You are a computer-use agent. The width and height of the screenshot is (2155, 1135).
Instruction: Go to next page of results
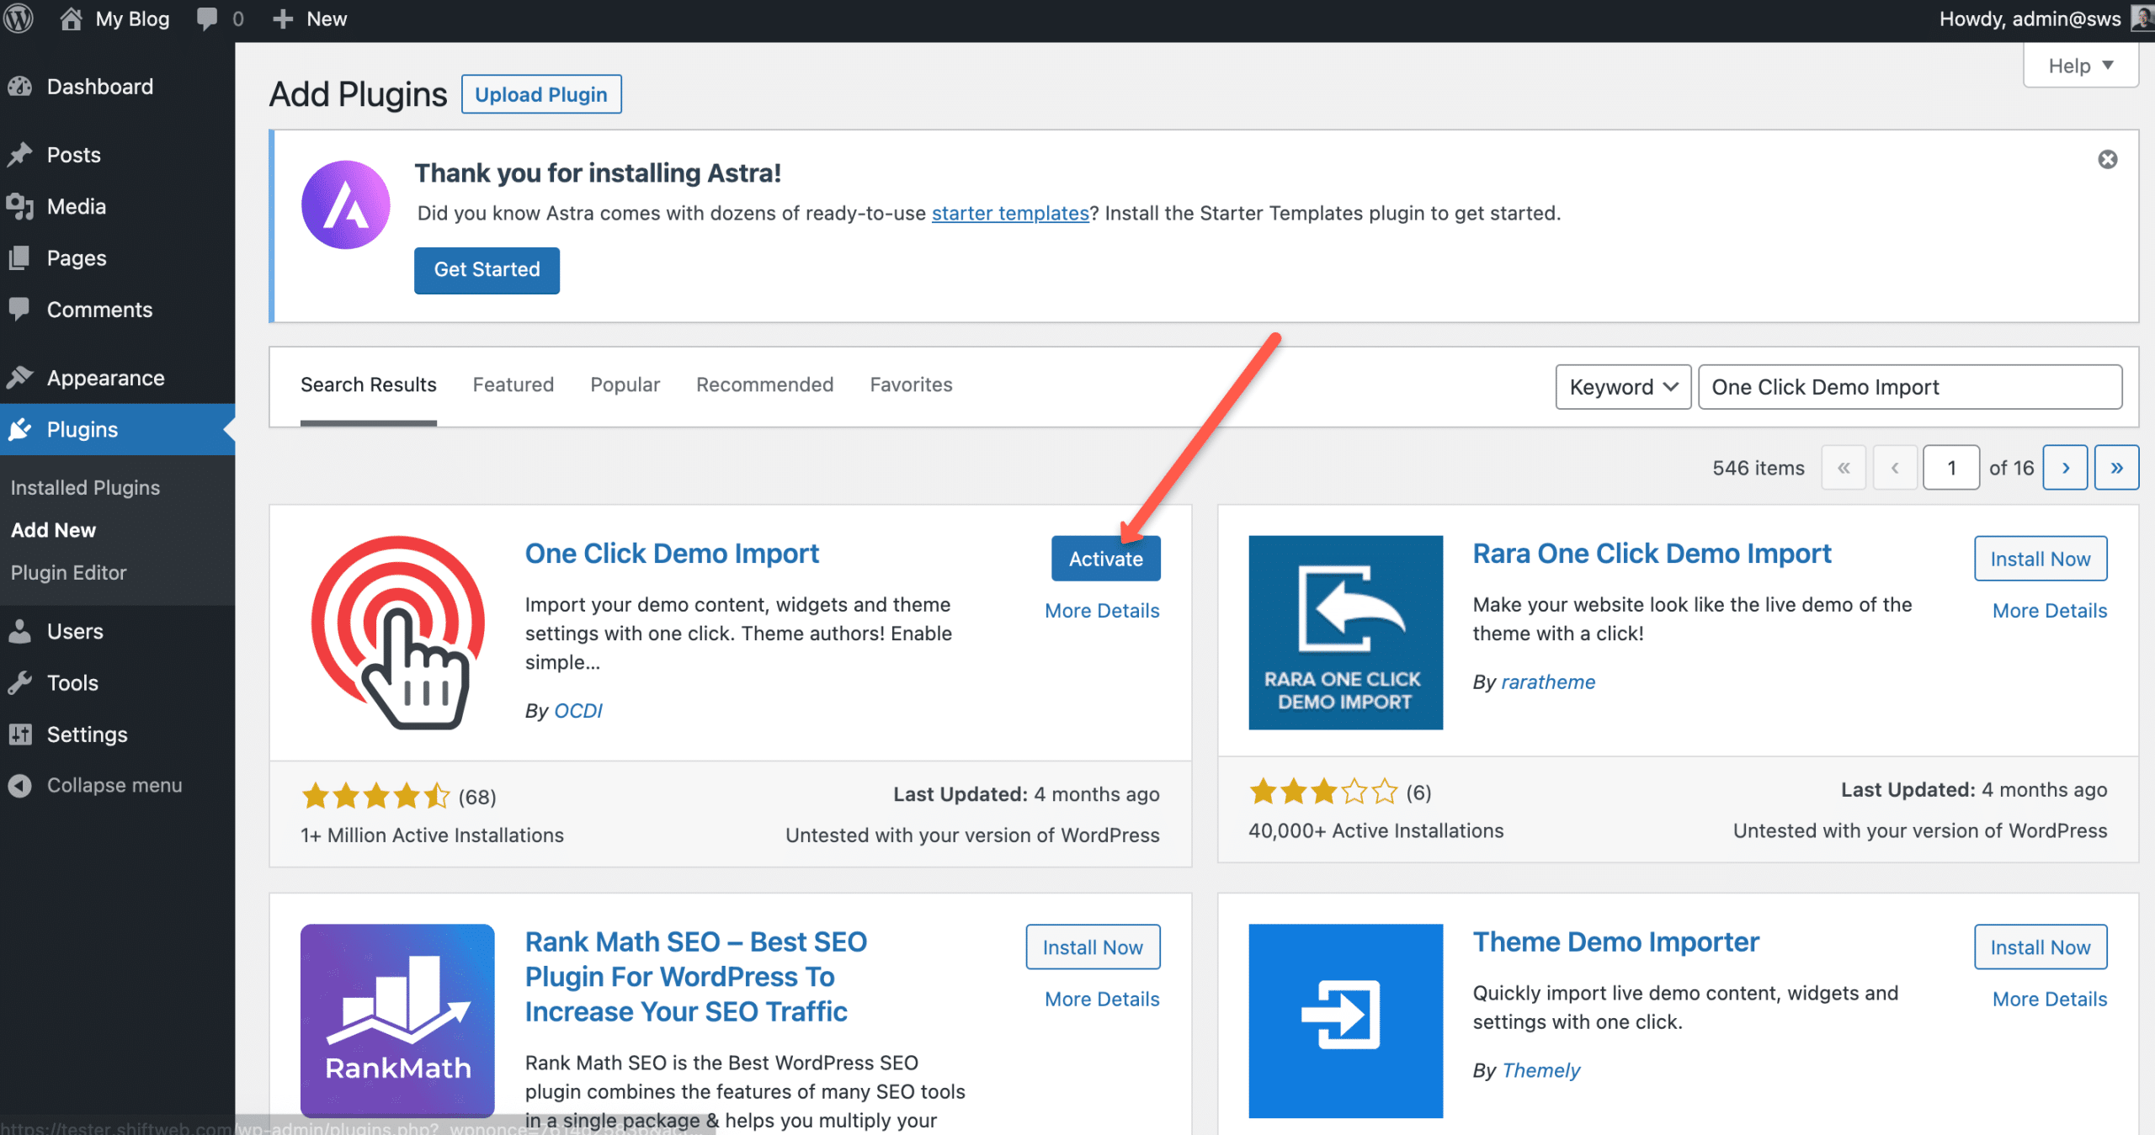[2065, 468]
